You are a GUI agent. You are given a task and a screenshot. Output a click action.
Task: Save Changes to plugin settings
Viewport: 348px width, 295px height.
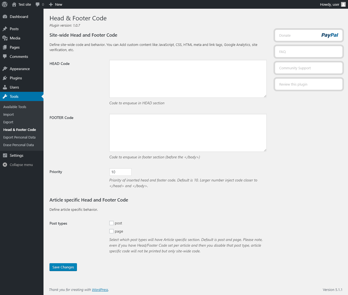pos(63,267)
